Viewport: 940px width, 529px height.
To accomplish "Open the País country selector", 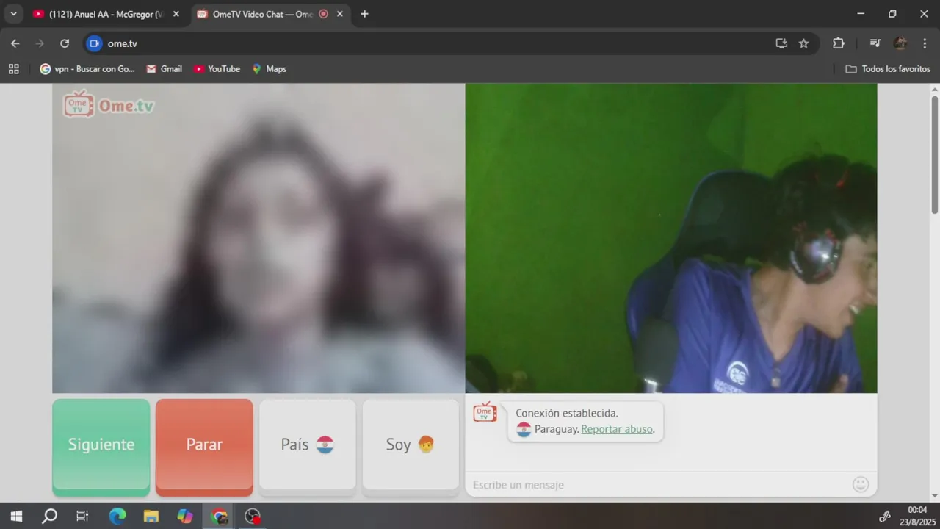I will (307, 445).
